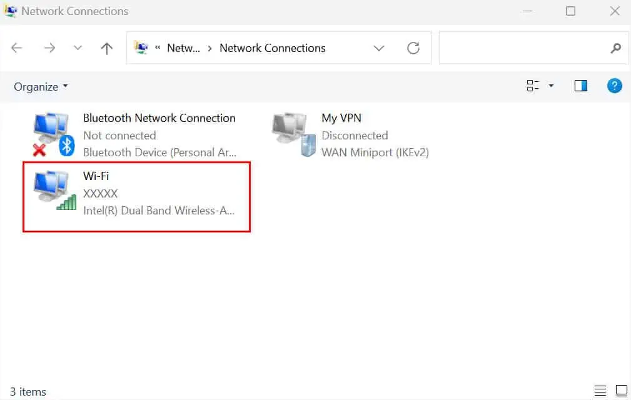Click the 'Wi-Fi' connection label
The width and height of the screenshot is (631, 400).
96,176
